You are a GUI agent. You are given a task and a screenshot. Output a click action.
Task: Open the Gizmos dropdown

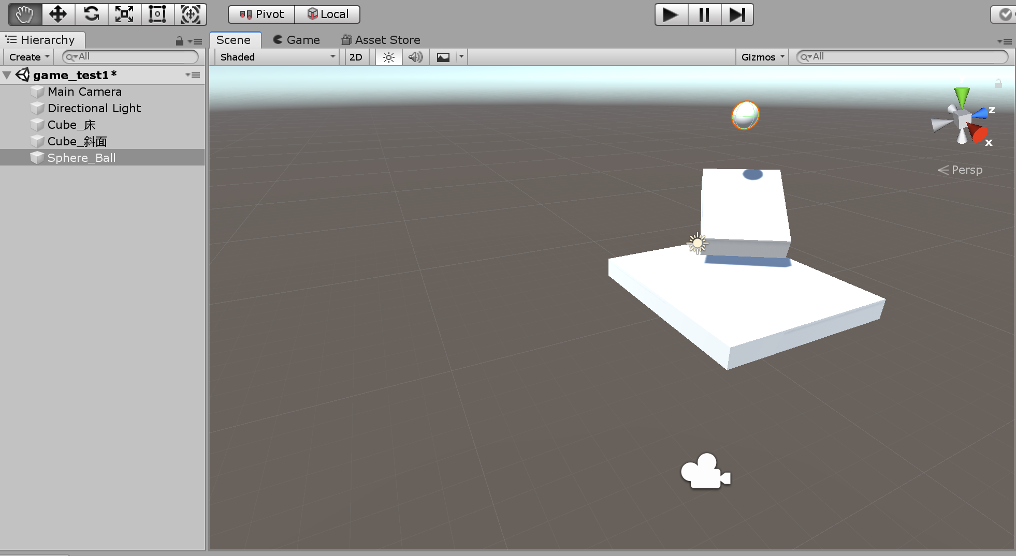[x=762, y=57]
